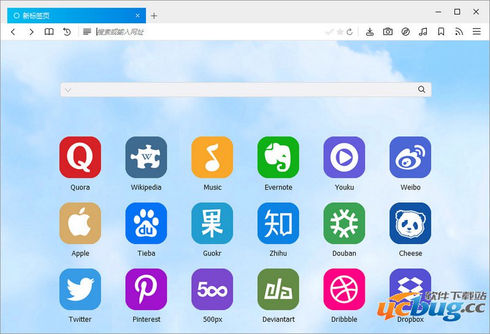Reload the page with refresh icon

point(350,31)
